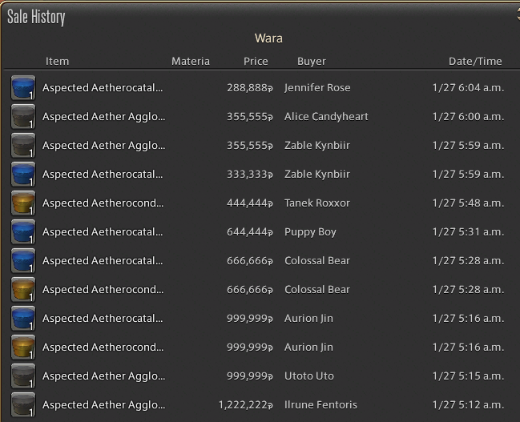Image resolution: width=520 pixels, height=422 pixels.
Task: Click buyer name Tanek Roxxor
Action: click(317, 203)
